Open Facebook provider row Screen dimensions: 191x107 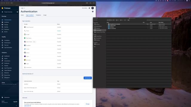point(57,45)
